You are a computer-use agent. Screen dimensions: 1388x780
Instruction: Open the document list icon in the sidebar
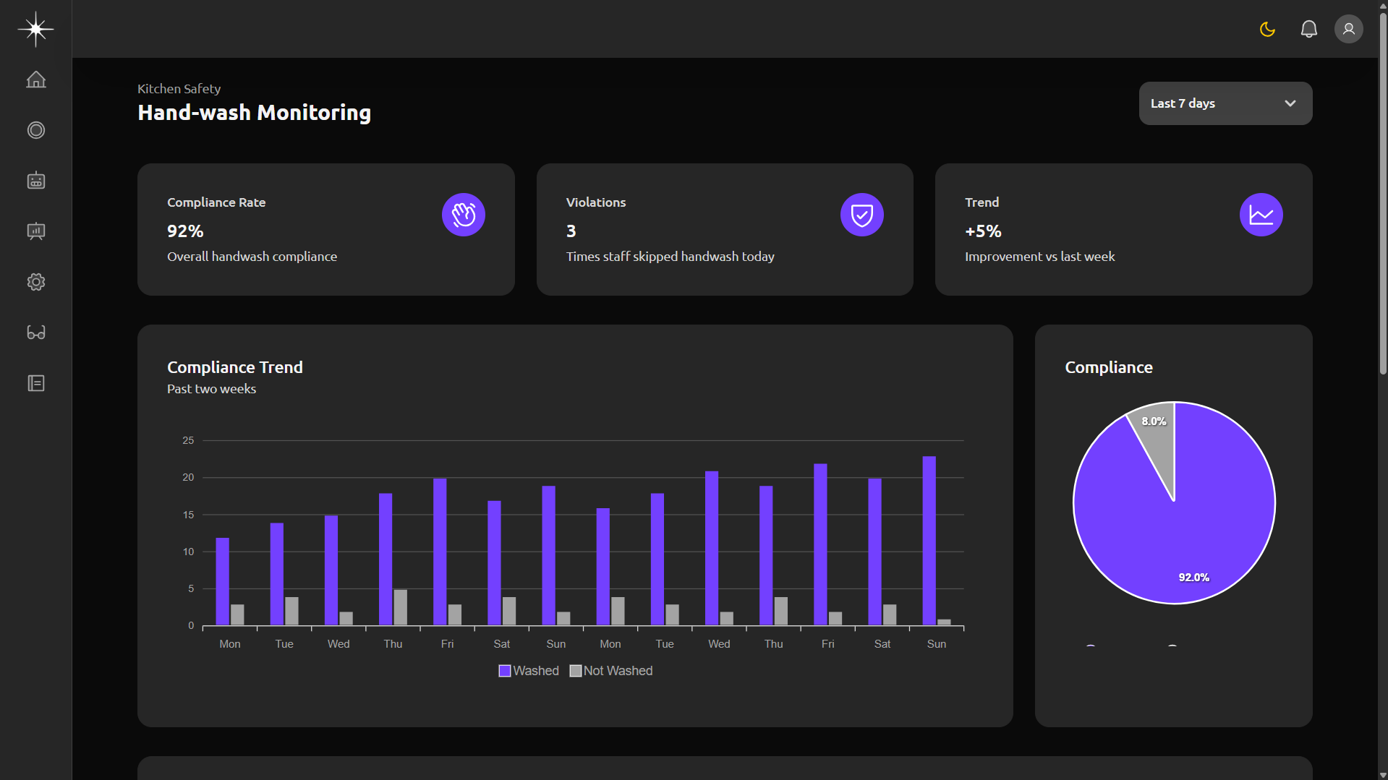click(x=35, y=383)
